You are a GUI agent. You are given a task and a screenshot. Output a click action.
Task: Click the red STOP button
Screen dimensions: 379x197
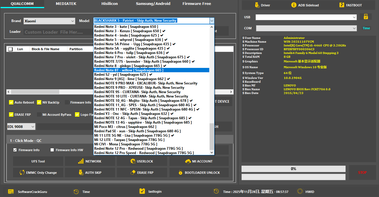click(362, 173)
